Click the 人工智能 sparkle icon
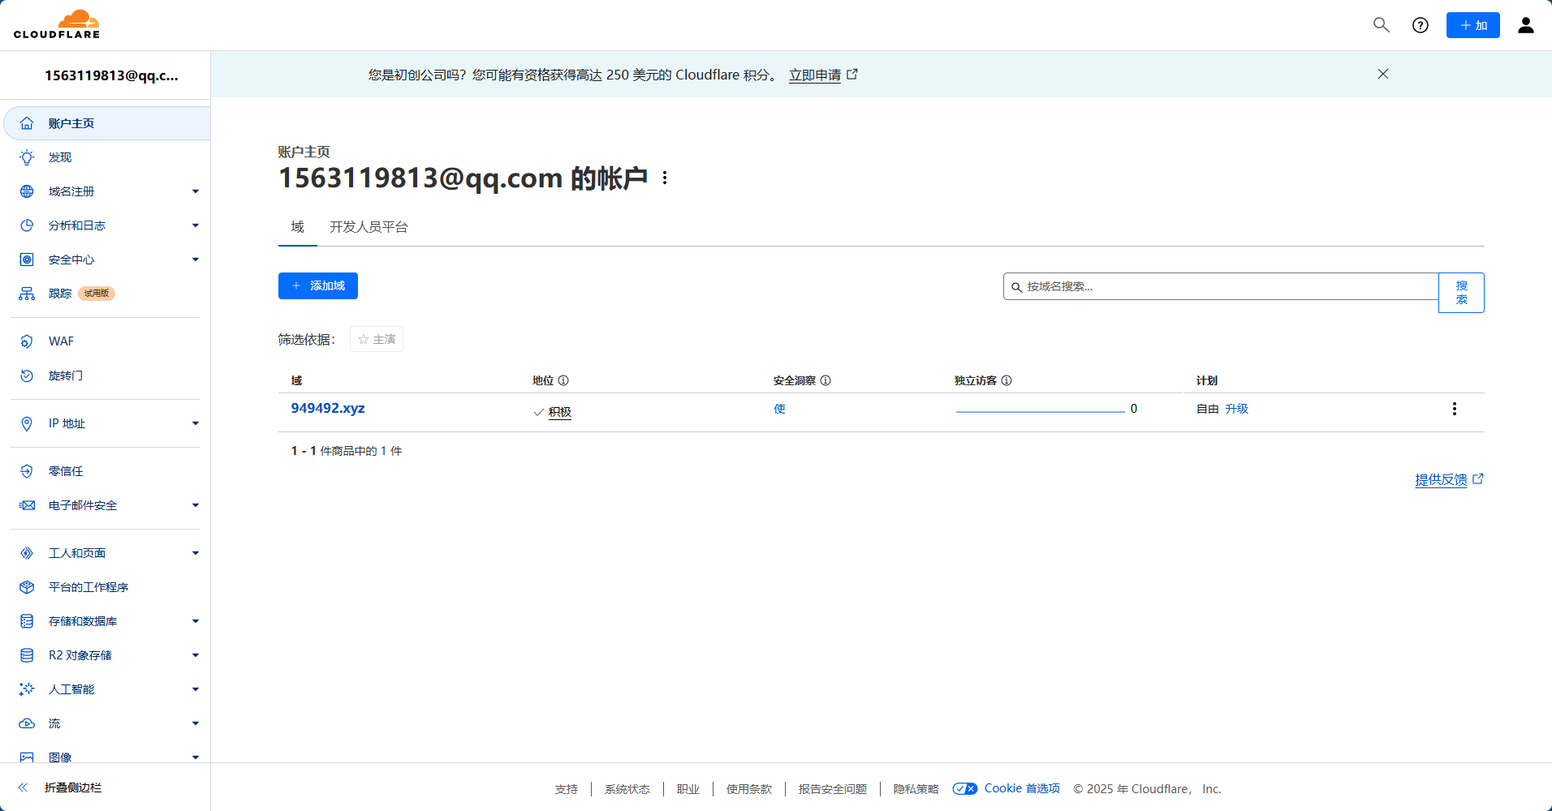 click(27, 689)
